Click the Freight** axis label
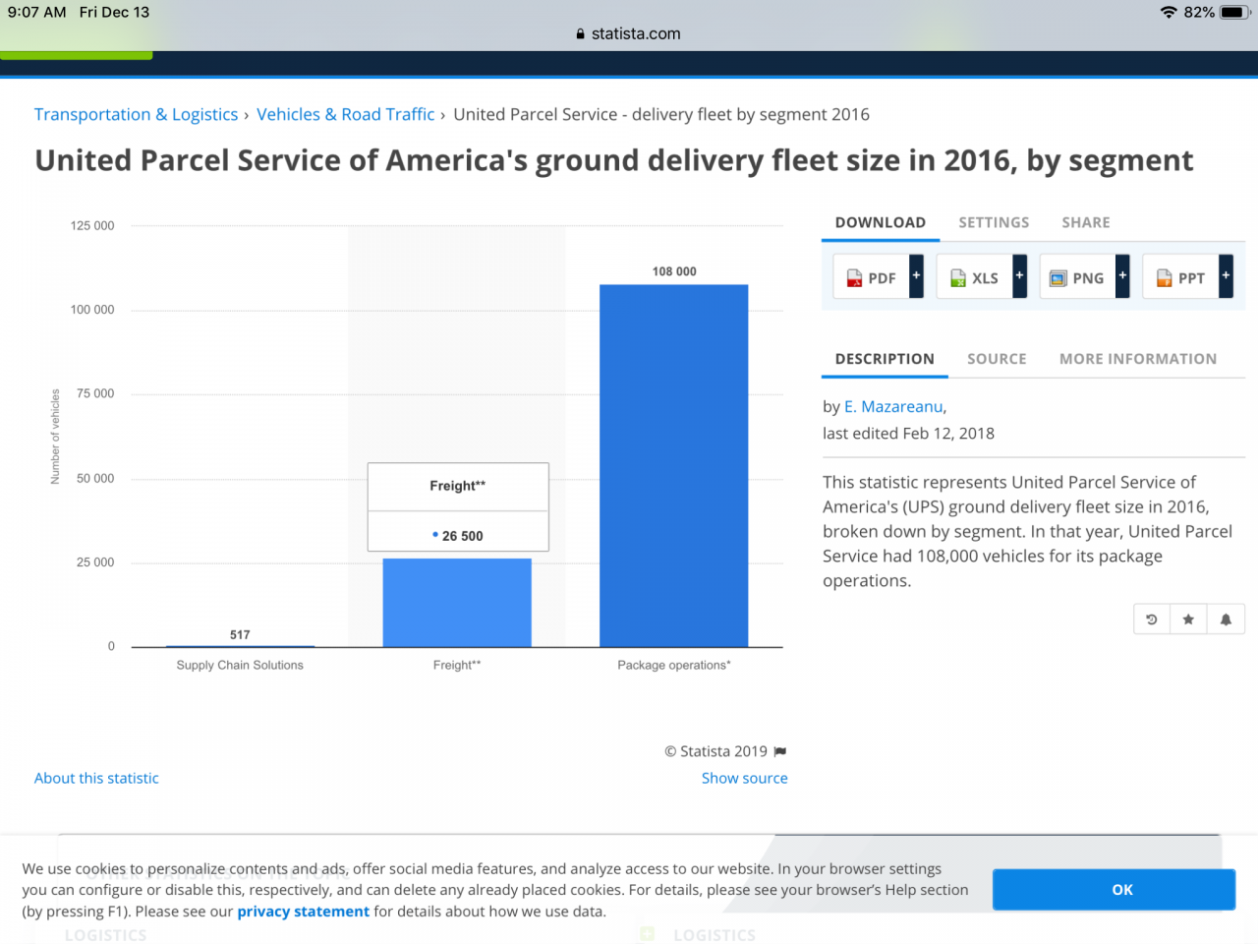Screen dimensions: 1258x944 (x=457, y=666)
